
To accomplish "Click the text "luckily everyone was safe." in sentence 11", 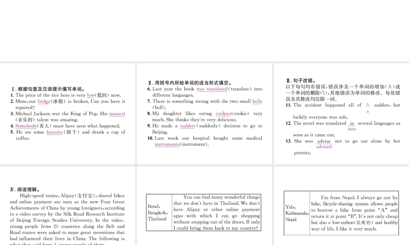I will pos(320,118).
